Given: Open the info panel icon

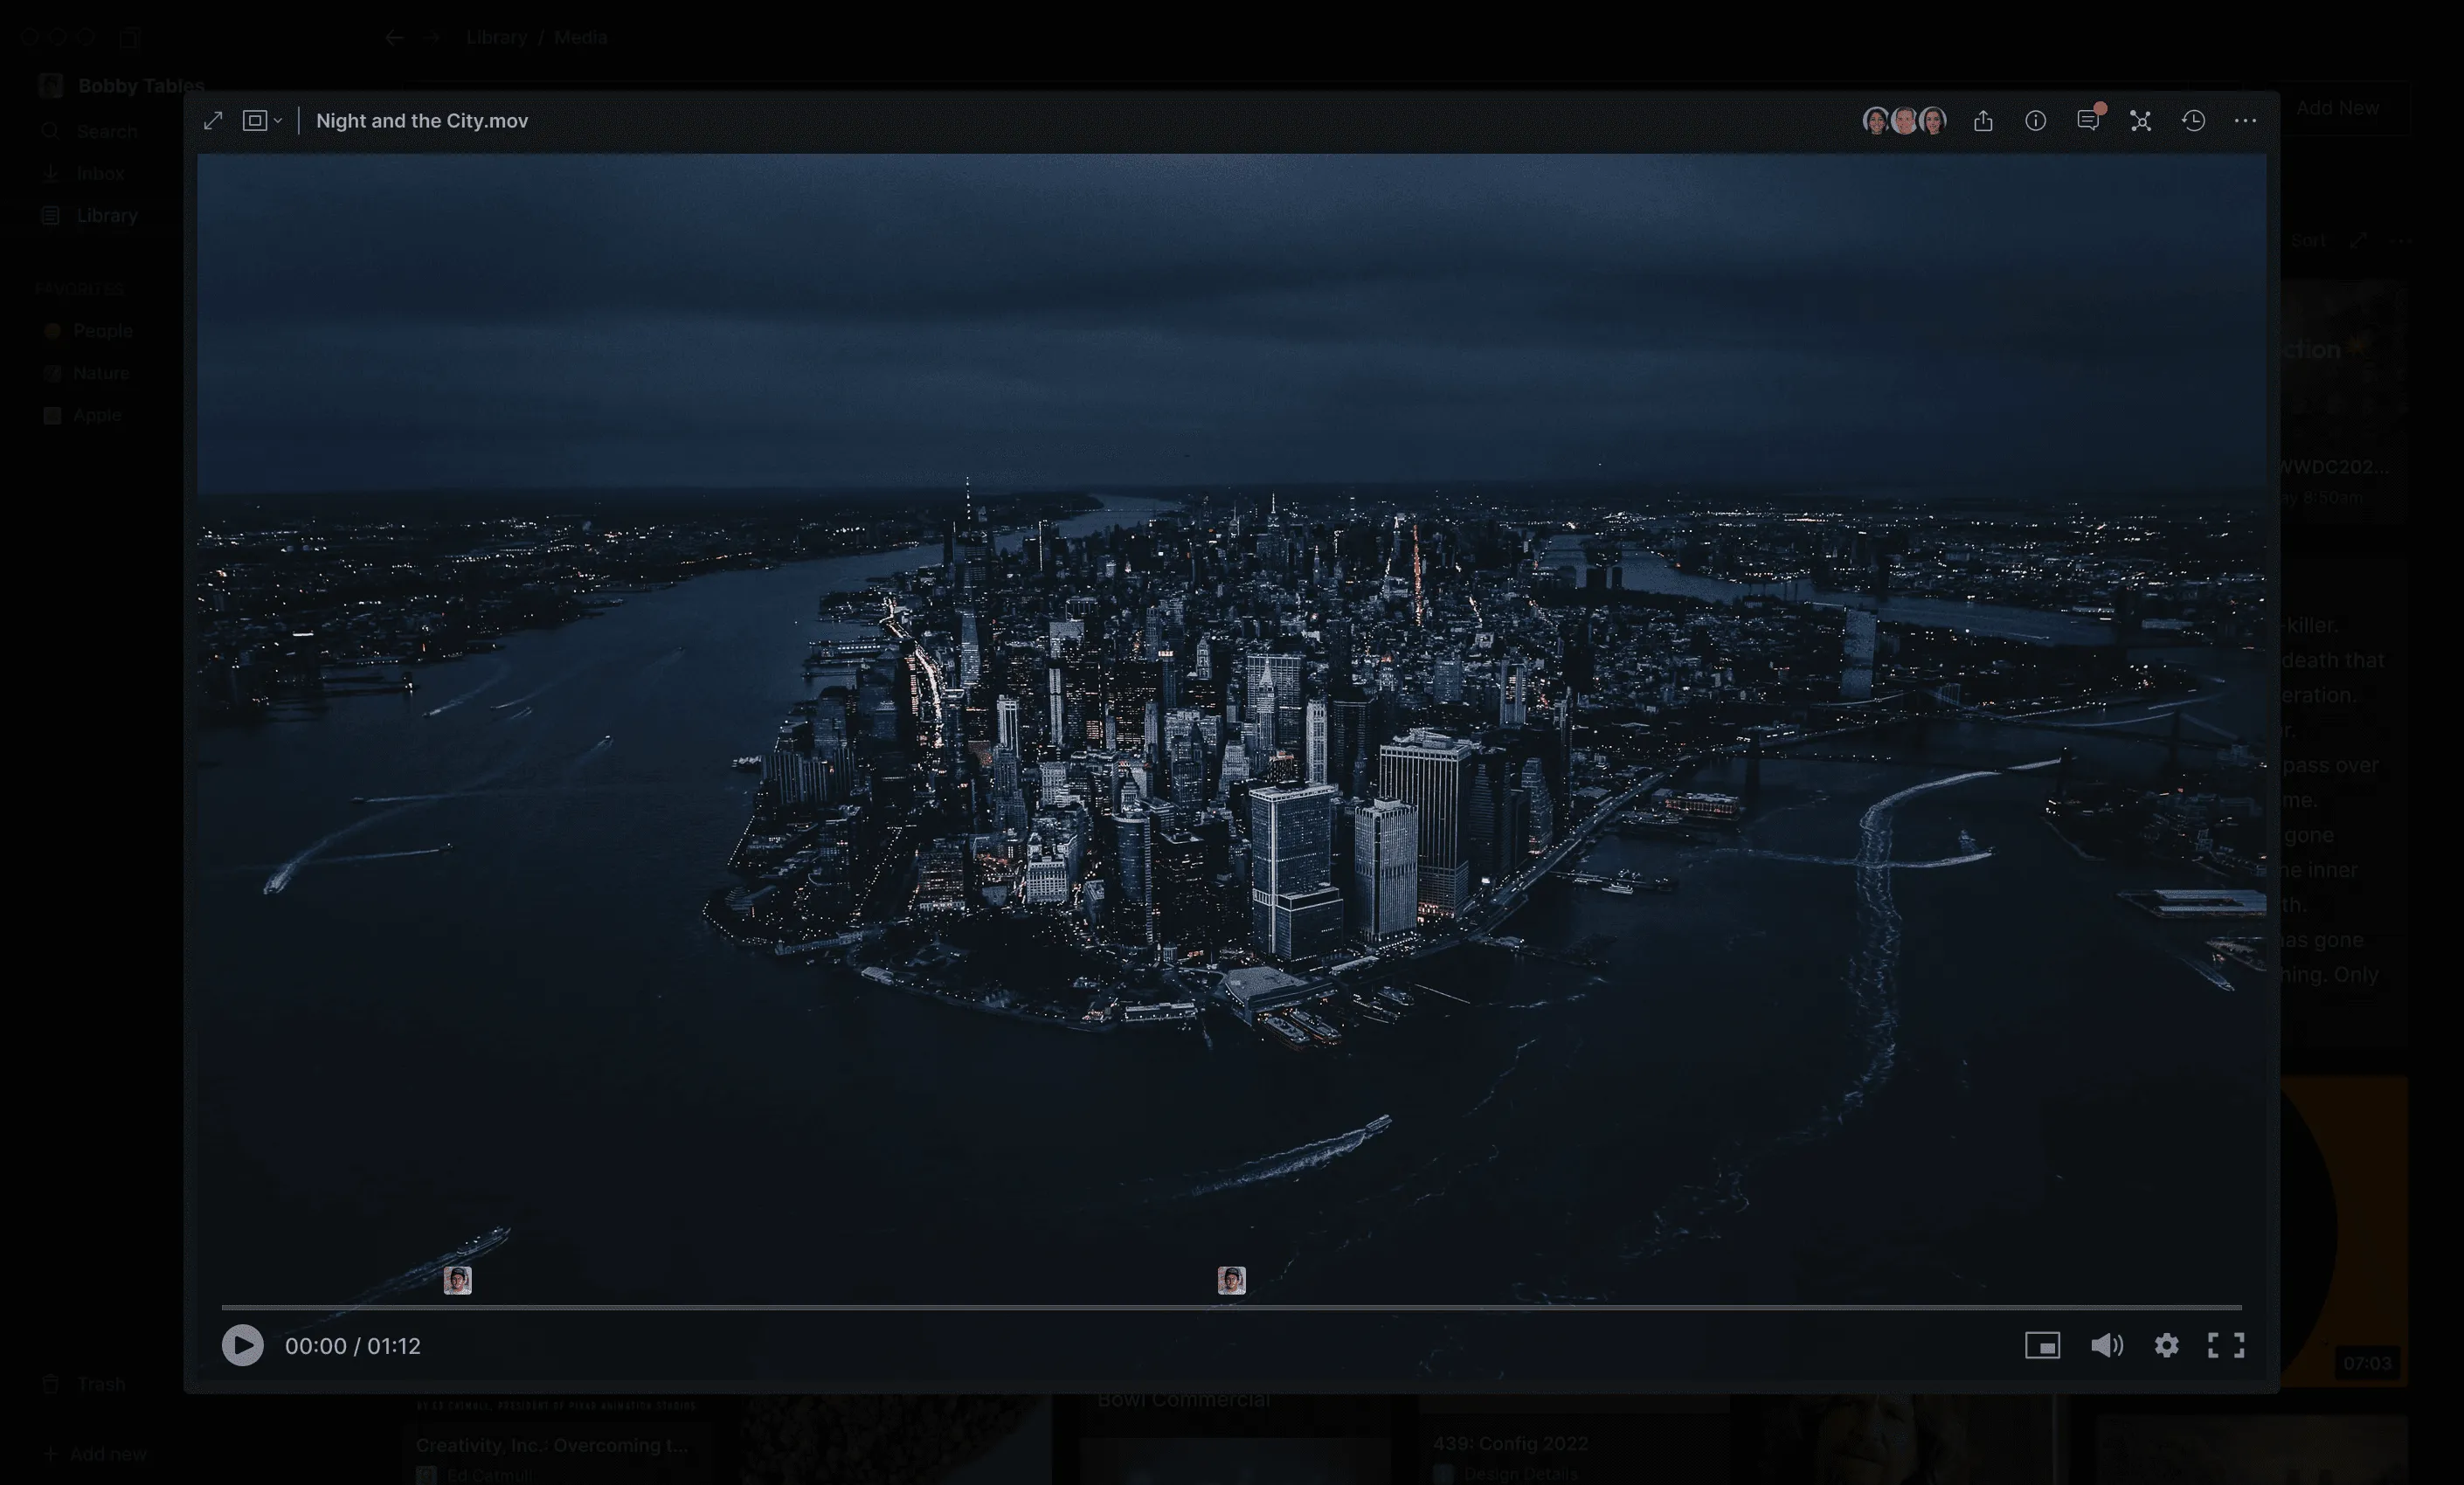Looking at the screenshot, I should tap(2035, 121).
